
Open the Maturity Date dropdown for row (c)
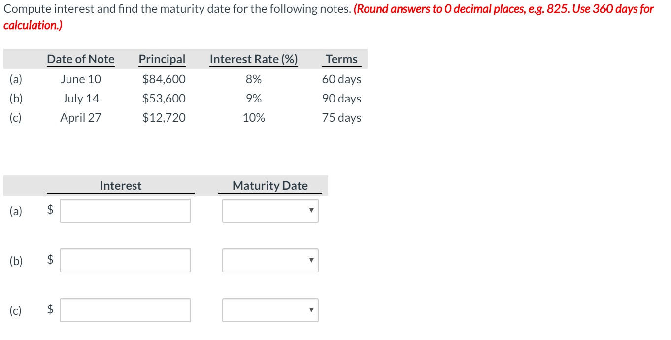point(270,310)
